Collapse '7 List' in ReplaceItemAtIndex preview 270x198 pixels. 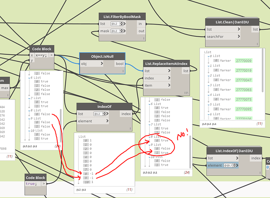click(150, 125)
